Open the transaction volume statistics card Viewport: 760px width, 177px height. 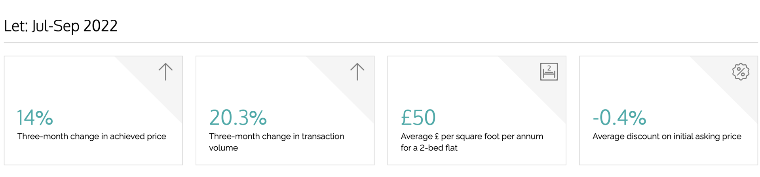coord(285,110)
